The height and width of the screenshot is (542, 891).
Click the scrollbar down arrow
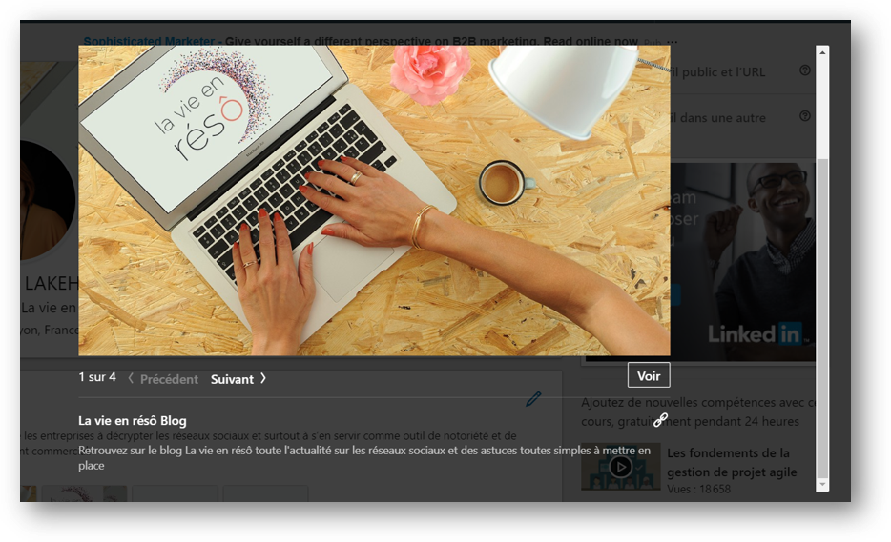(x=821, y=485)
